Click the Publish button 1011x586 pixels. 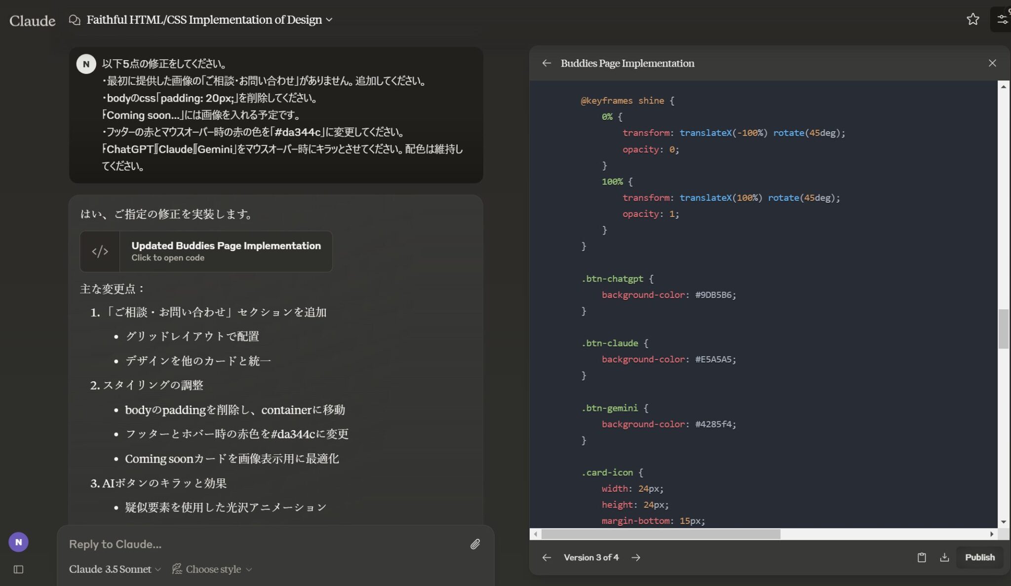pyautogui.click(x=980, y=557)
